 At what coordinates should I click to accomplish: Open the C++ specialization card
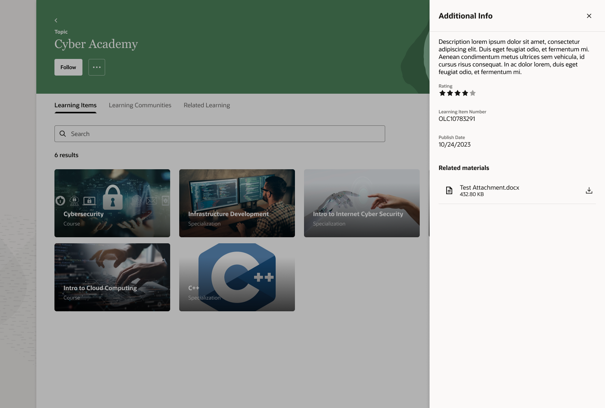(x=237, y=277)
